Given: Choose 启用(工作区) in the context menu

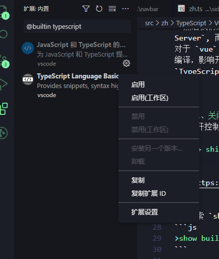Looking at the screenshot, I should 159,98.
